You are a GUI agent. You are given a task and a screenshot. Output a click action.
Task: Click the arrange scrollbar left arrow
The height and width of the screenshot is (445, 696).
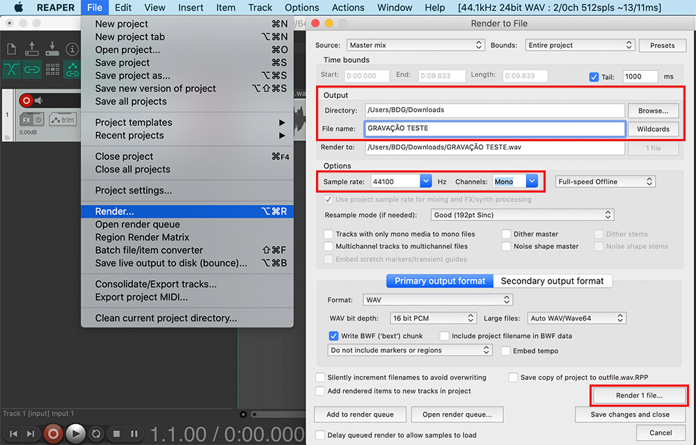click(x=243, y=414)
